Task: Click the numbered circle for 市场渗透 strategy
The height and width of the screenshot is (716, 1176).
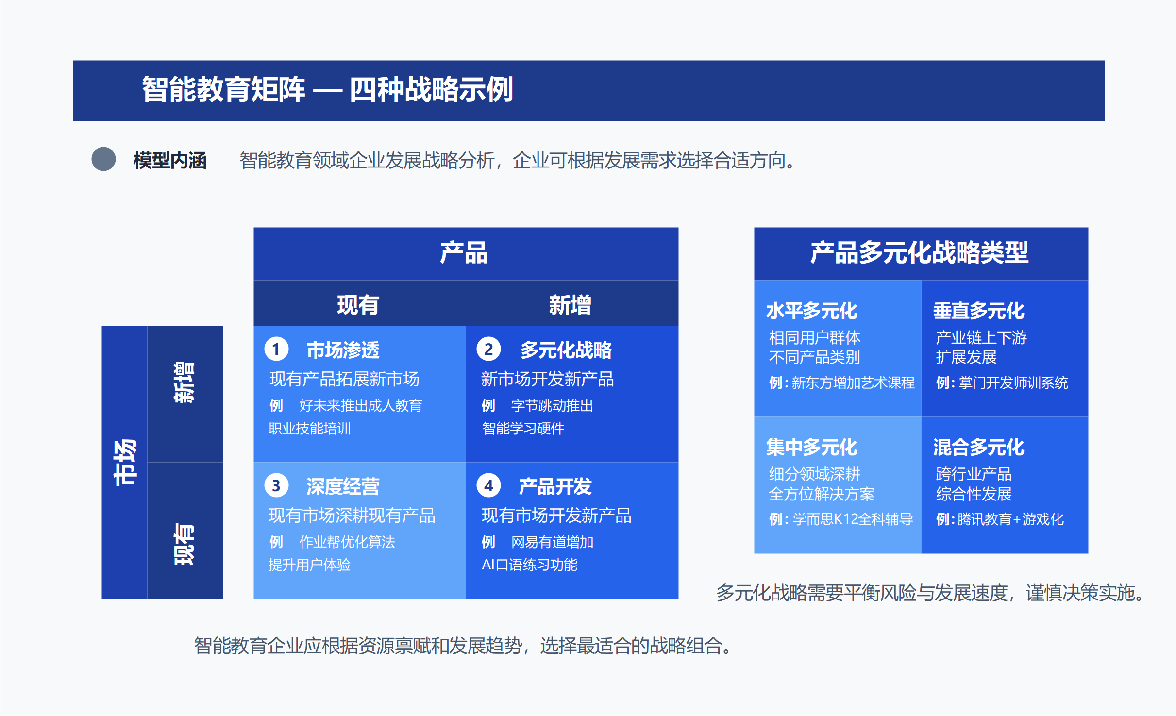Action: pos(276,349)
